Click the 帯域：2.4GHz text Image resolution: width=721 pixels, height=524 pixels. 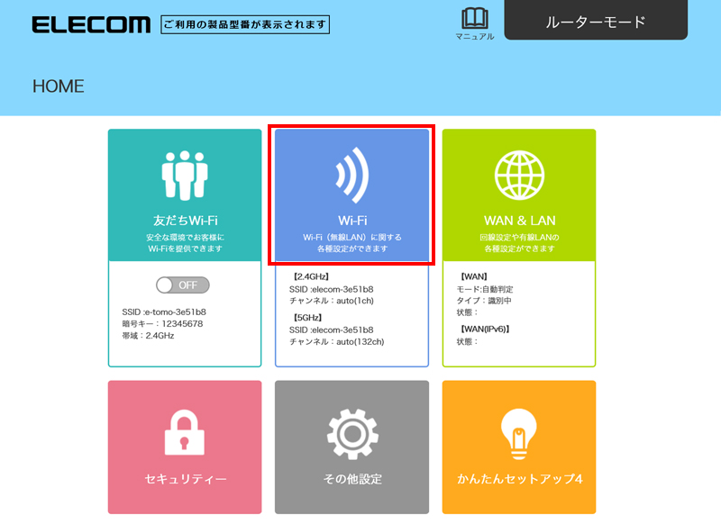pyautogui.click(x=148, y=336)
